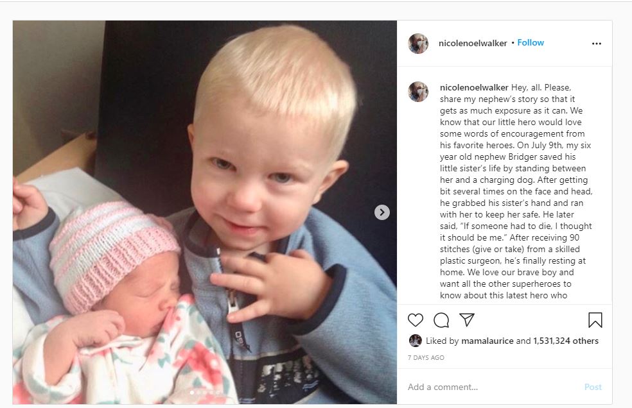This screenshot has height=408, width=632.
Task: Like the post with the heart icon
Action: coord(415,320)
